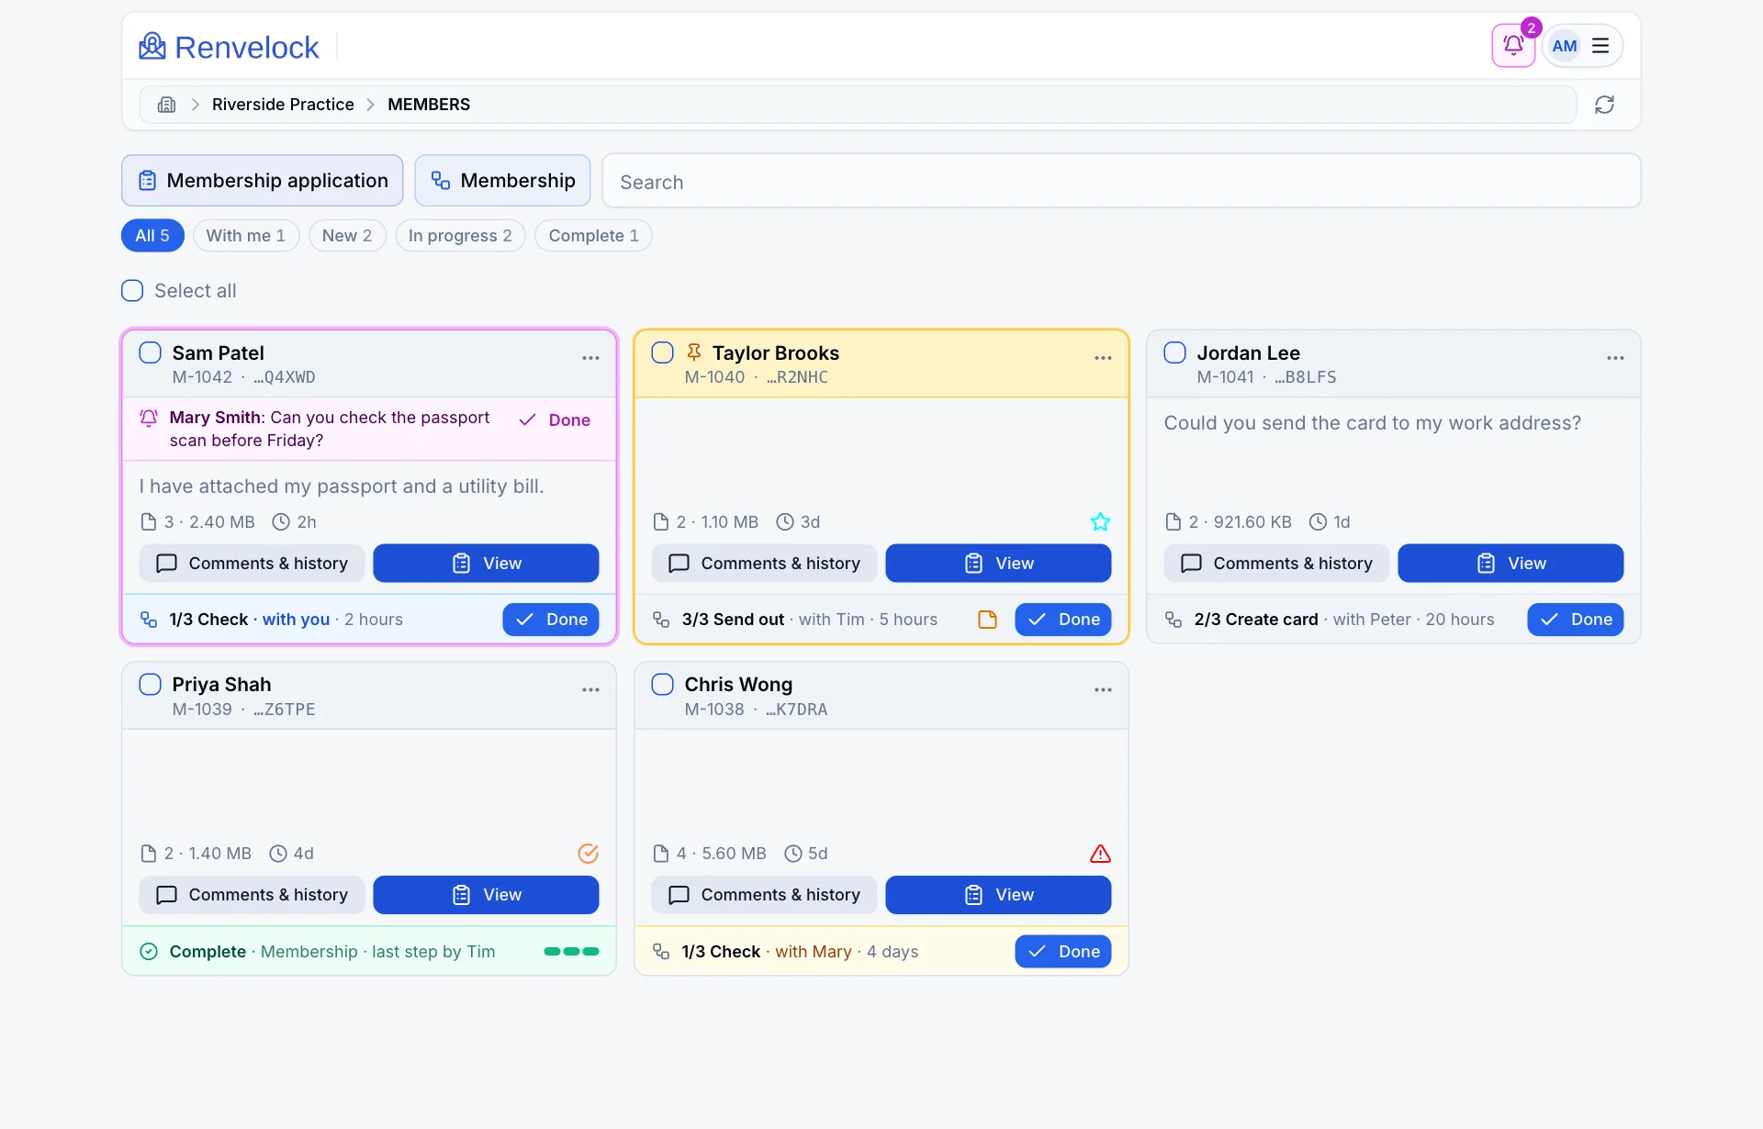Image resolution: width=1763 pixels, height=1129 pixels.
Task: Open the hamburger menu next to AM avatar
Action: (x=1600, y=46)
